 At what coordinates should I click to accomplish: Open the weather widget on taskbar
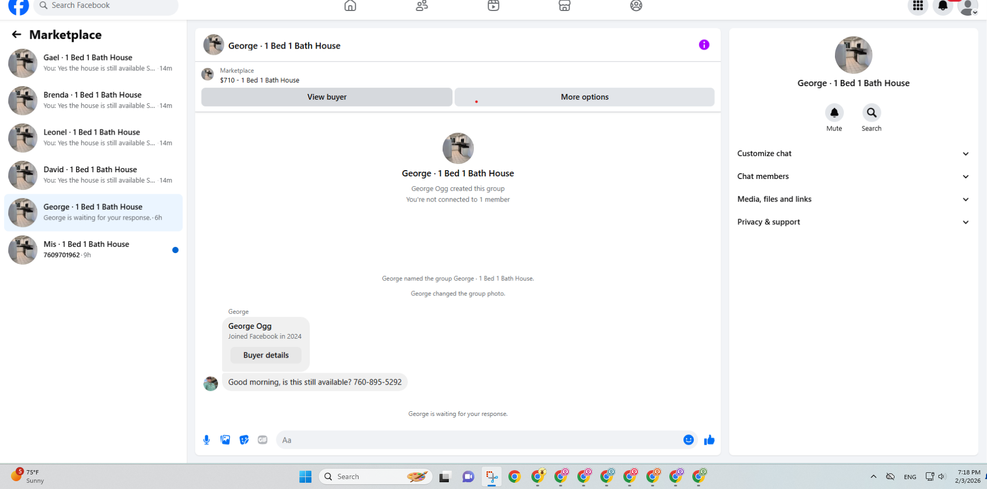pos(28,476)
